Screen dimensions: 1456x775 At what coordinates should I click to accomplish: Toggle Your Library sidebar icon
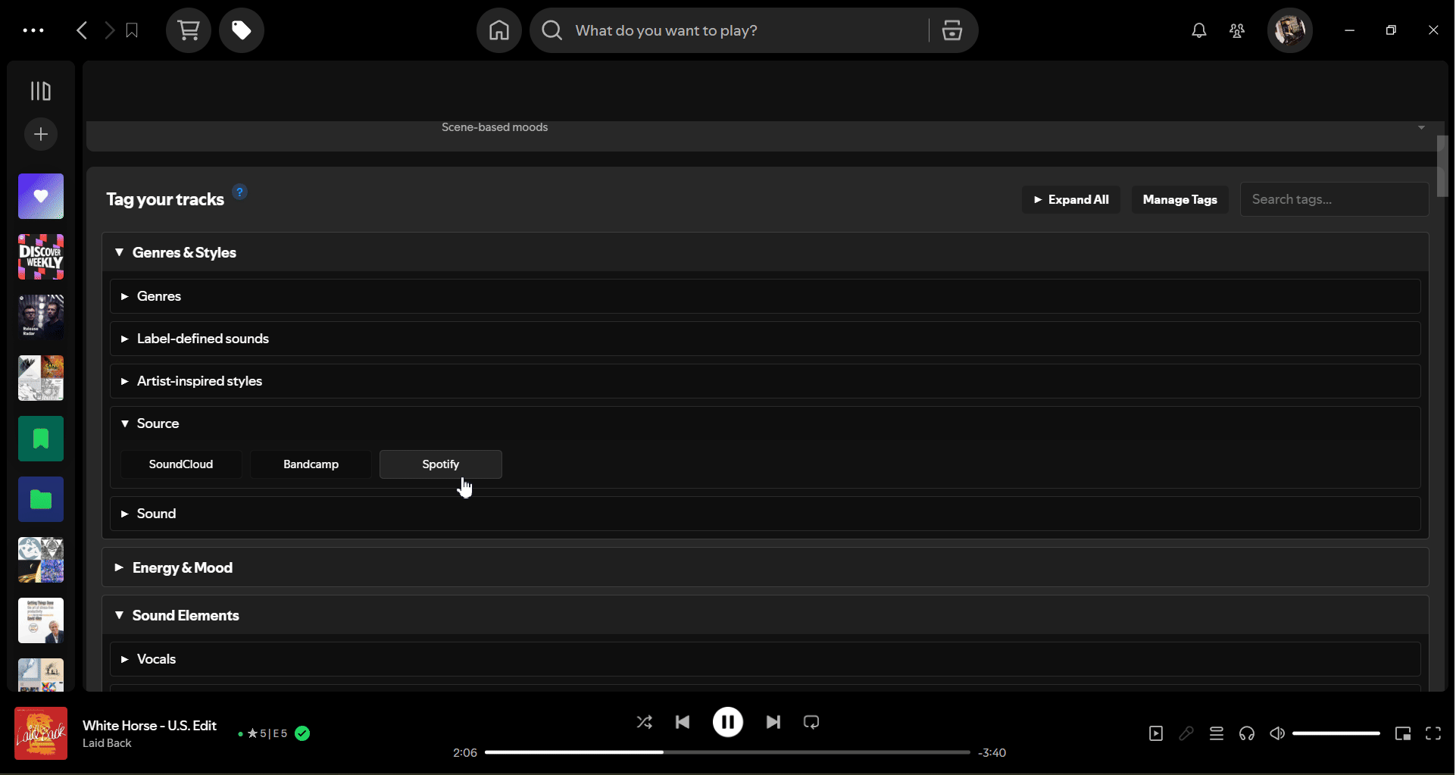click(x=41, y=91)
